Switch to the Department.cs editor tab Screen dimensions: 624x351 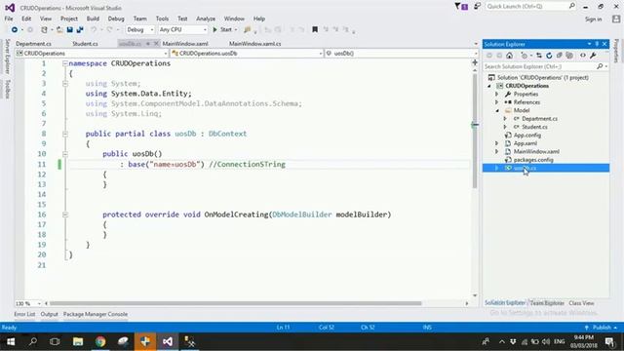(33, 44)
